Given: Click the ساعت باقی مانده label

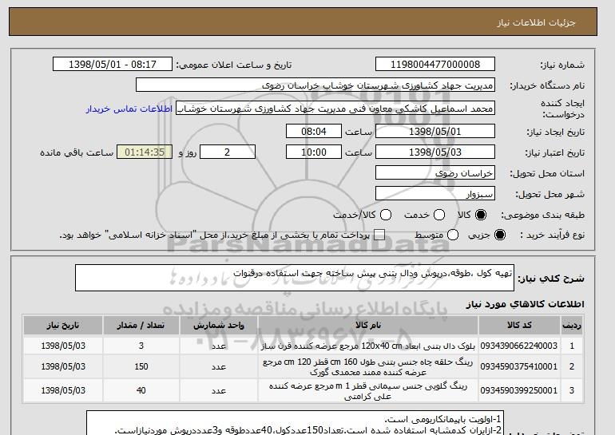Looking at the screenshot, I should [77, 152].
